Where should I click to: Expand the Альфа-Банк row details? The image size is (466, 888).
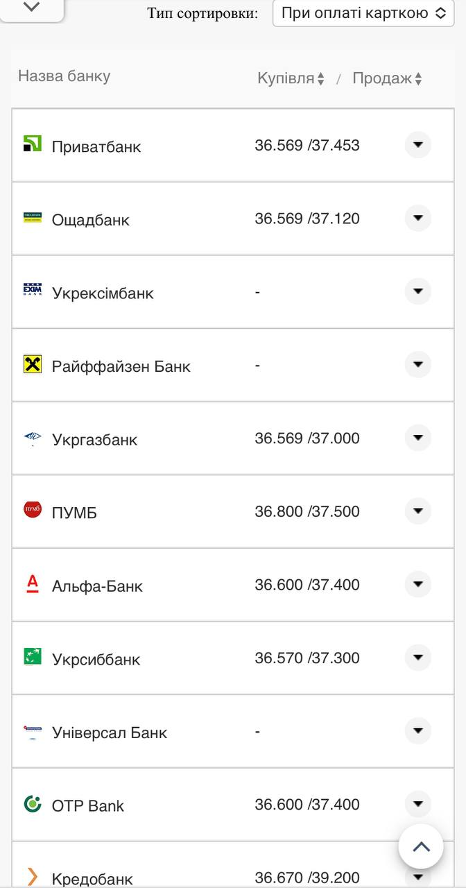(417, 584)
